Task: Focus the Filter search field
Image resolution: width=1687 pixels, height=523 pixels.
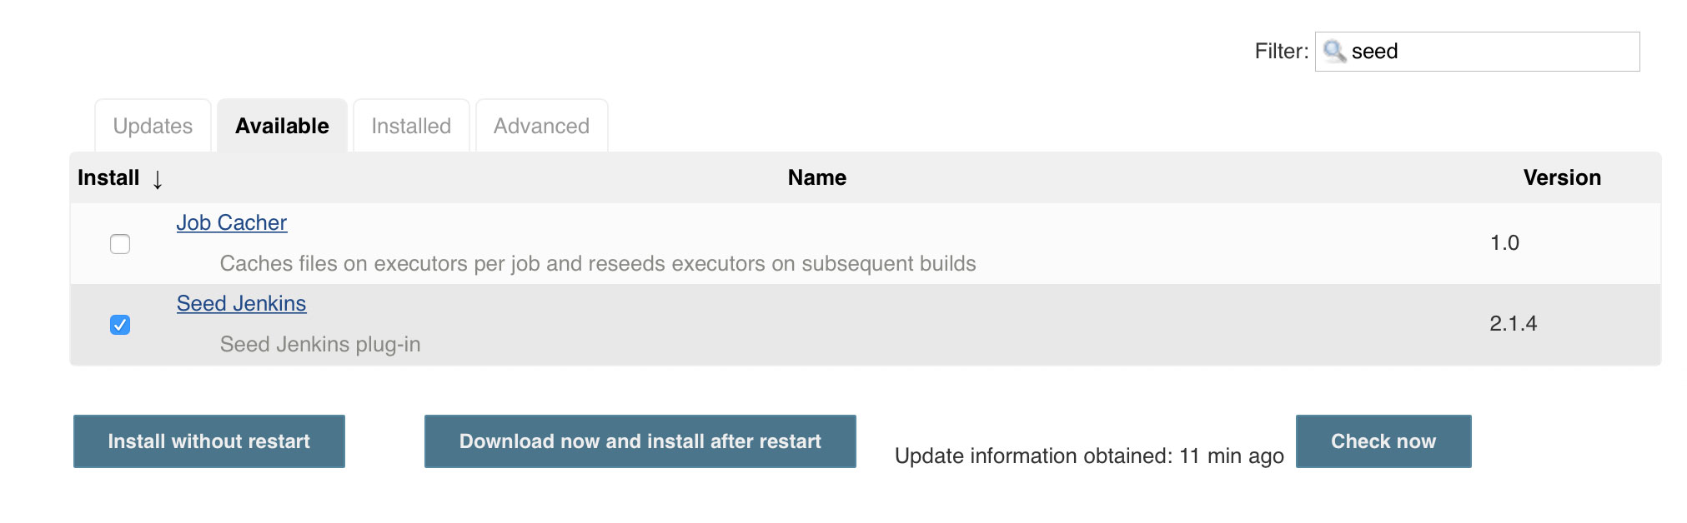Action: (1478, 52)
